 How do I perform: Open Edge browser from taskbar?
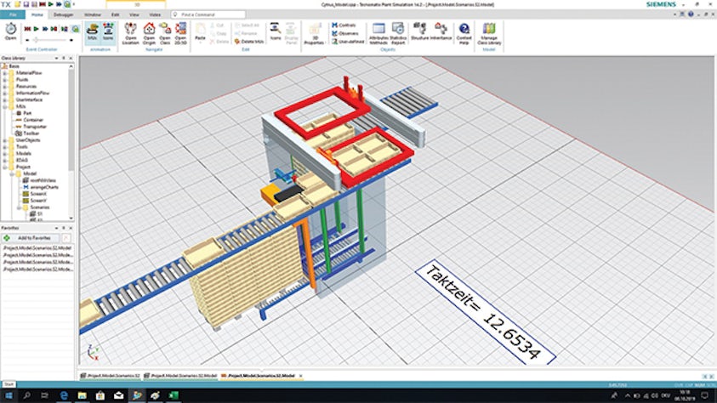pyautogui.click(x=64, y=395)
